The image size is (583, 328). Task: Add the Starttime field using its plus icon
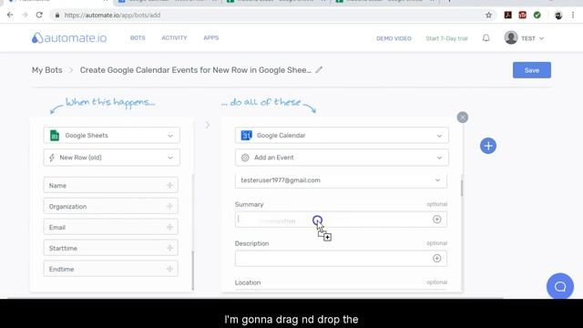tap(169, 248)
